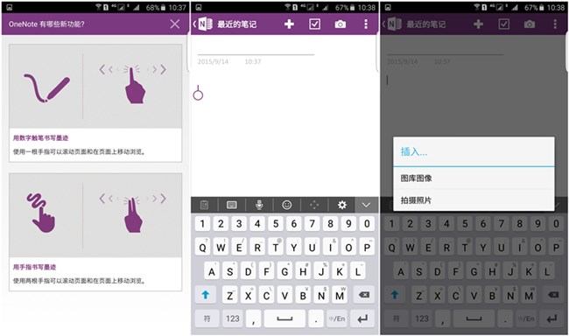Tap OneNote logo back button in middle screen

[x=203, y=24]
